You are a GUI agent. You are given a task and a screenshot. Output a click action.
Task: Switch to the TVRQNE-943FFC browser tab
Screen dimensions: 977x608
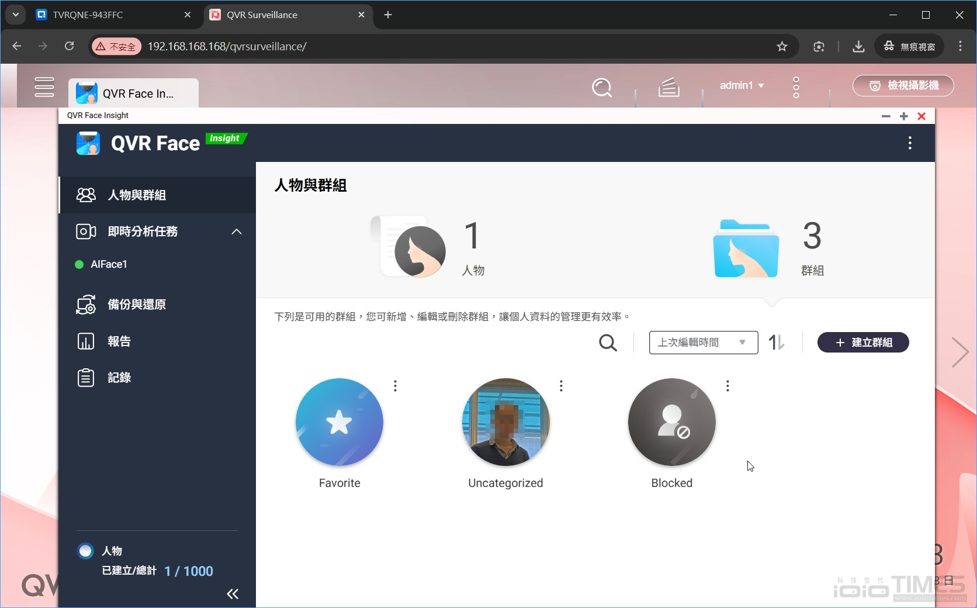(x=88, y=15)
